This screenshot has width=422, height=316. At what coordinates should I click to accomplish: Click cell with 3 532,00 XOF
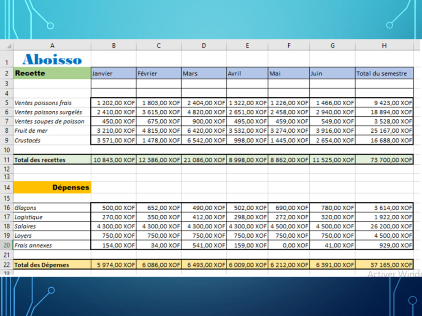[x=247, y=131]
